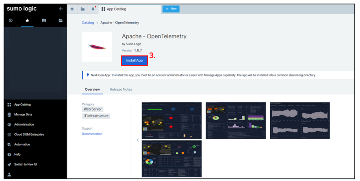Open the third screenshot with area graphs
Screen dimensions: 360x181
pyautogui.click(x=300, y=121)
